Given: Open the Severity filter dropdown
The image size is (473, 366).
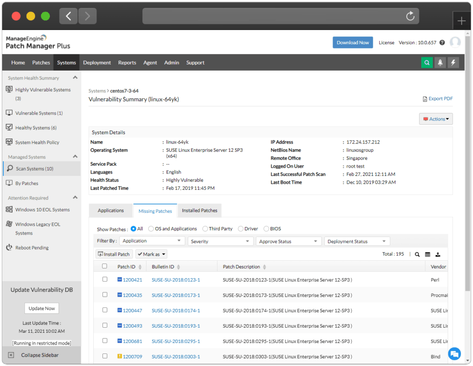Looking at the screenshot, I should click(x=220, y=241).
